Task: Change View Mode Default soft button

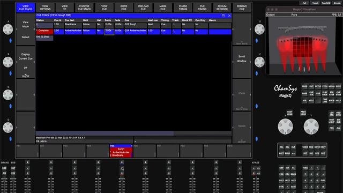Action: click(x=26, y=29)
